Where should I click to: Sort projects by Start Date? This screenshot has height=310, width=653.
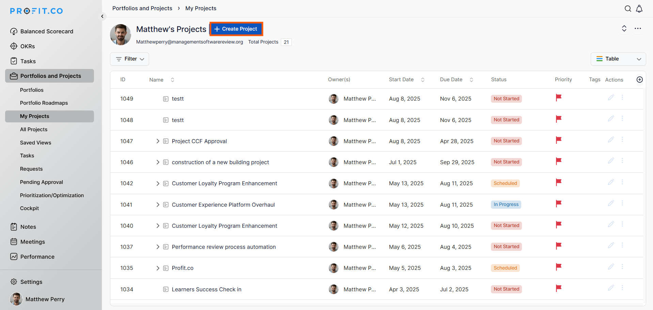coord(423,80)
